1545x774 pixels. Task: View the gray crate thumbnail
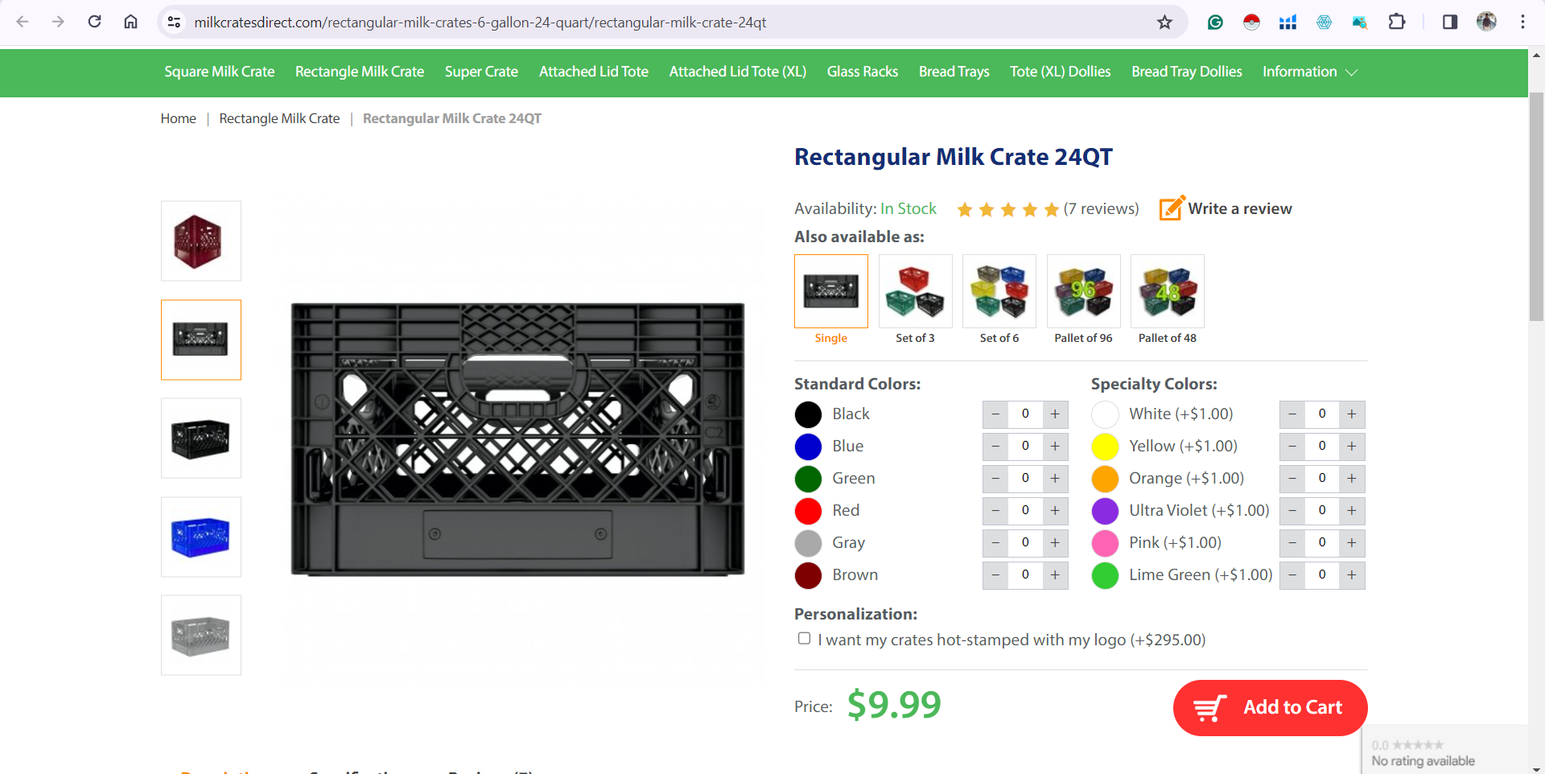[201, 635]
